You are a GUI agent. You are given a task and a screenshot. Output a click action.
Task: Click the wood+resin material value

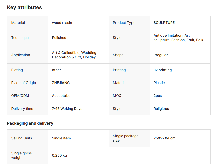tap(62, 23)
